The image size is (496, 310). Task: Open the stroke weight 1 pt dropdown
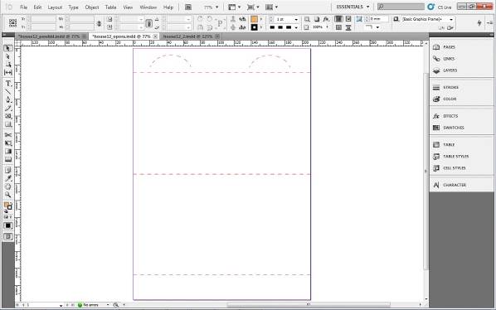[x=296, y=20]
